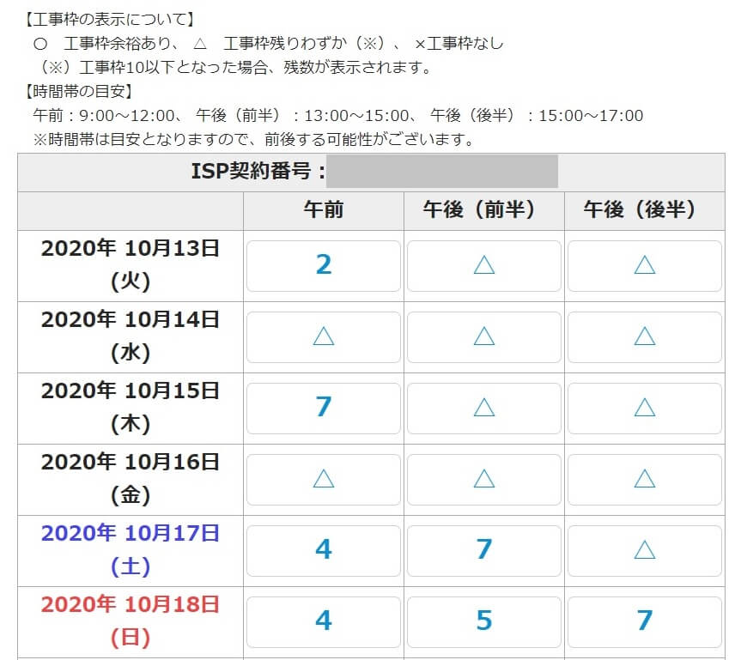Select 10月17日 午後(後半) triangle slot
747x660 pixels.
click(x=645, y=551)
